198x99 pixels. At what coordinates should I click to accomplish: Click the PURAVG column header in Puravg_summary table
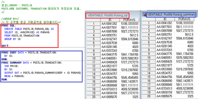(184, 19)
